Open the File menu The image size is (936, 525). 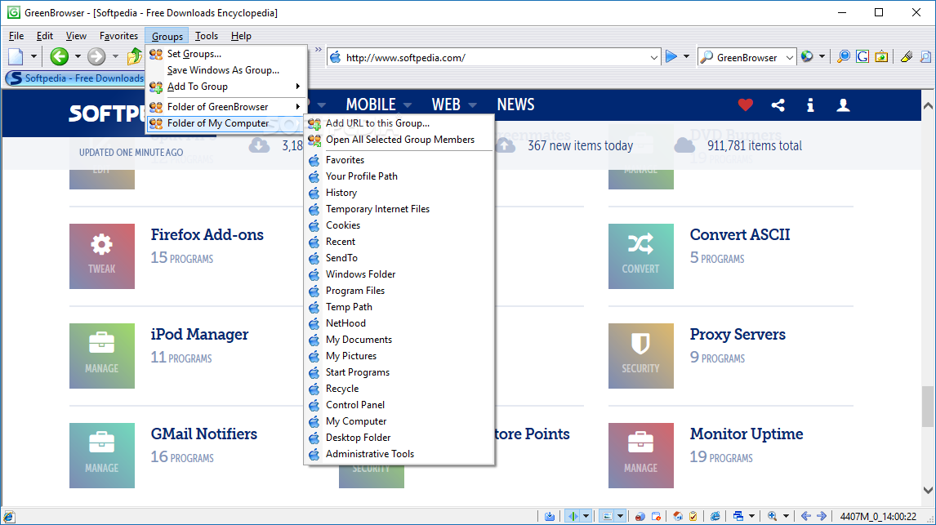(16, 36)
